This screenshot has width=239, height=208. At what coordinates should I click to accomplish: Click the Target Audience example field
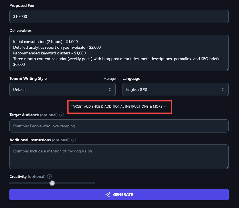coord(119,126)
